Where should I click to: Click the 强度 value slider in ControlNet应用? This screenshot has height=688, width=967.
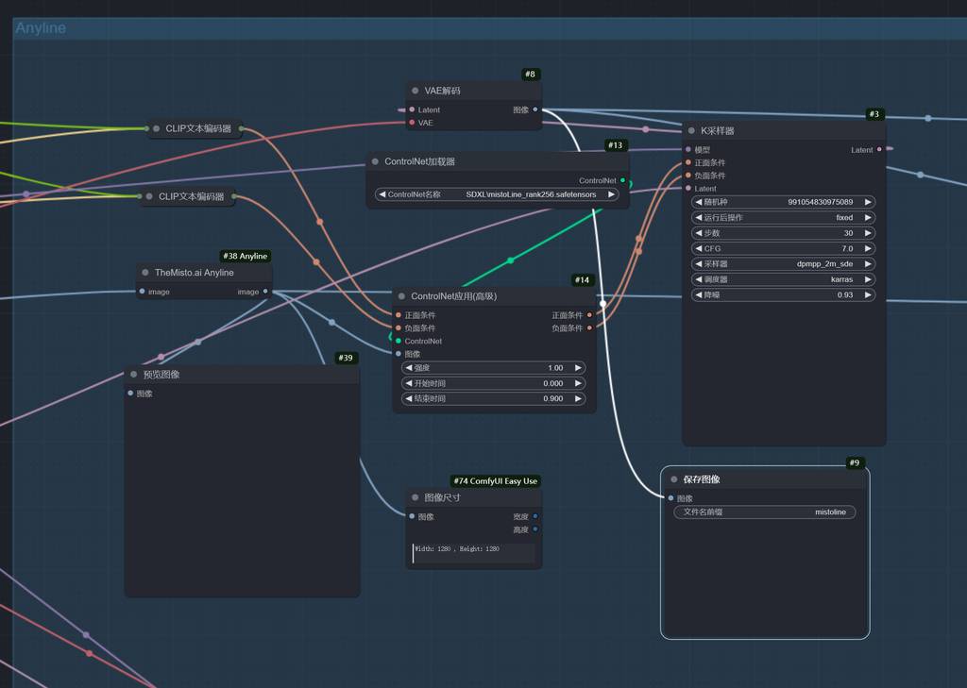[495, 368]
